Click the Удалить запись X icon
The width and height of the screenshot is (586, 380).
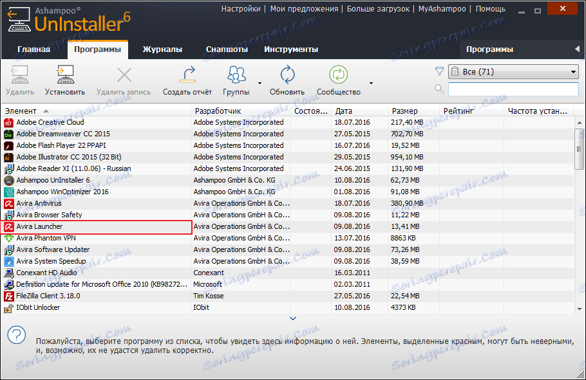click(x=124, y=75)
